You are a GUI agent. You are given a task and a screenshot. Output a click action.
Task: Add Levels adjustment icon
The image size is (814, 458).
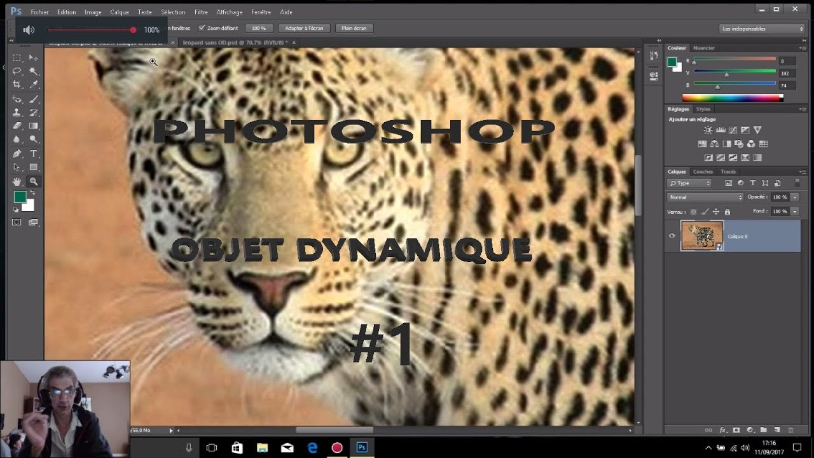(x=721, y=130)
